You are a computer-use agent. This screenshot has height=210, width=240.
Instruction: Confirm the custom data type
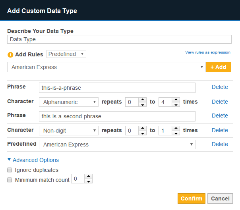192,198
